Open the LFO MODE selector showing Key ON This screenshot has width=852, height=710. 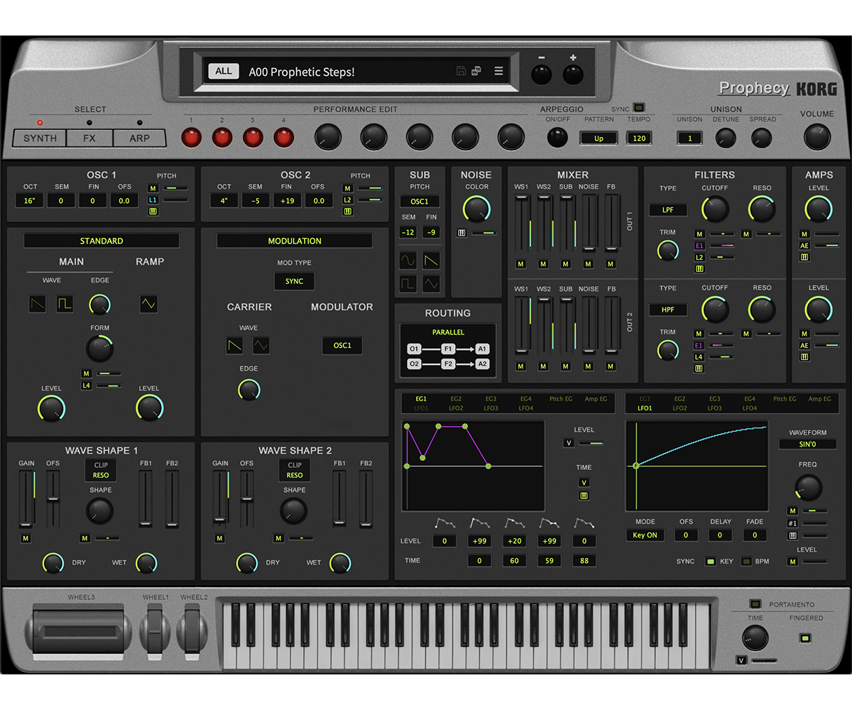click(x=645, y=535)
